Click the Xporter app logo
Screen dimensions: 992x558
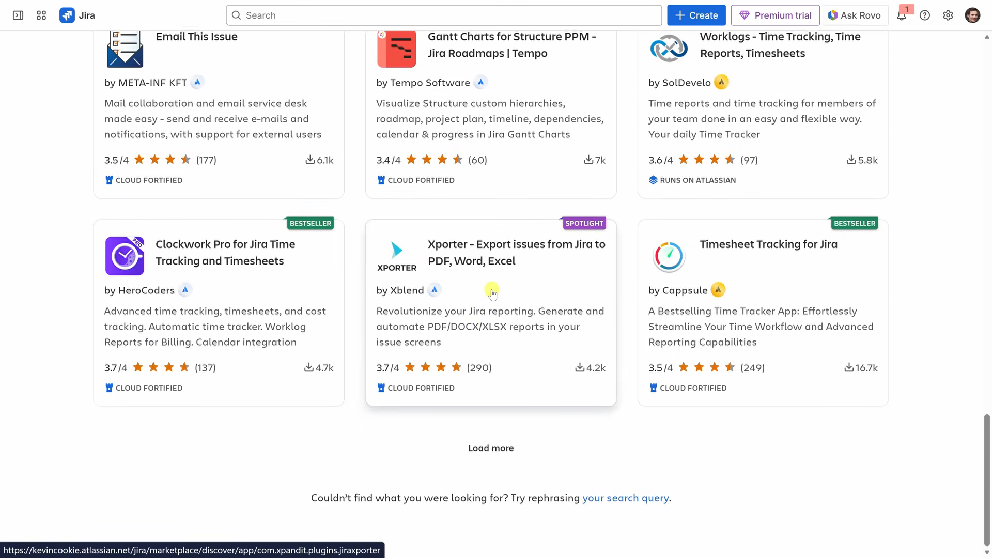pos(397,256)
